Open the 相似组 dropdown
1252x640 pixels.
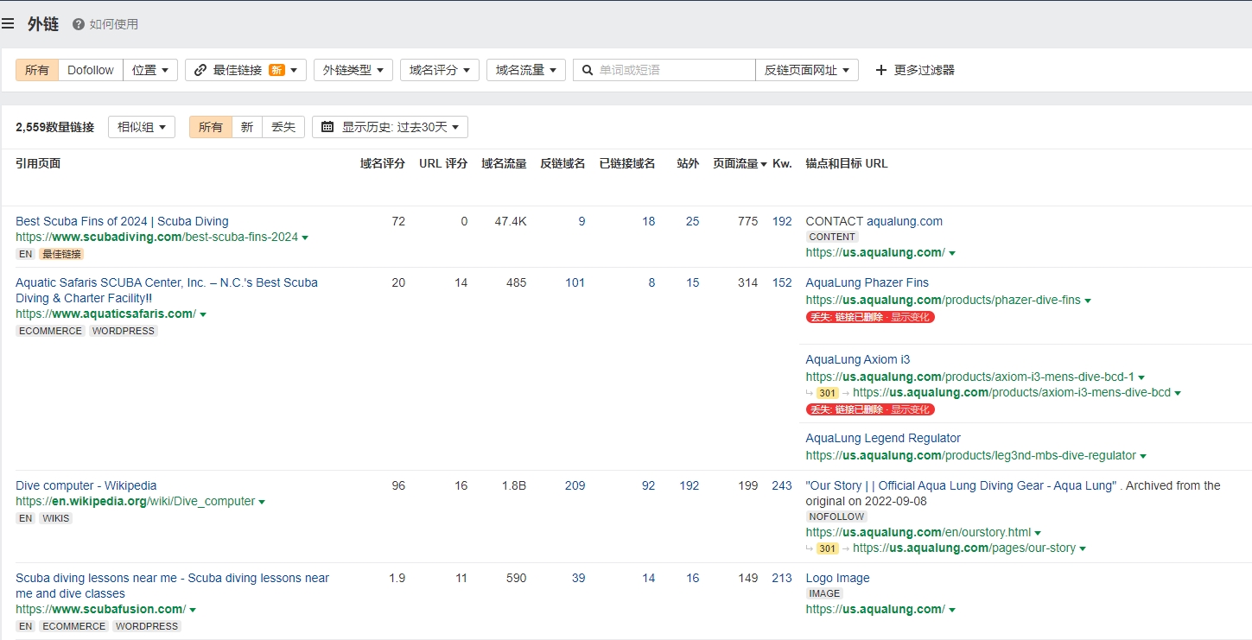pyautogui.click(x=142, y=127)
